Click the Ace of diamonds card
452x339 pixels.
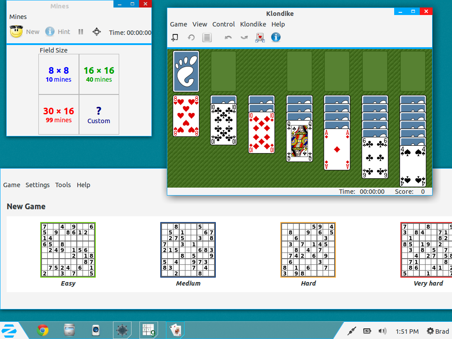point(337,149)
